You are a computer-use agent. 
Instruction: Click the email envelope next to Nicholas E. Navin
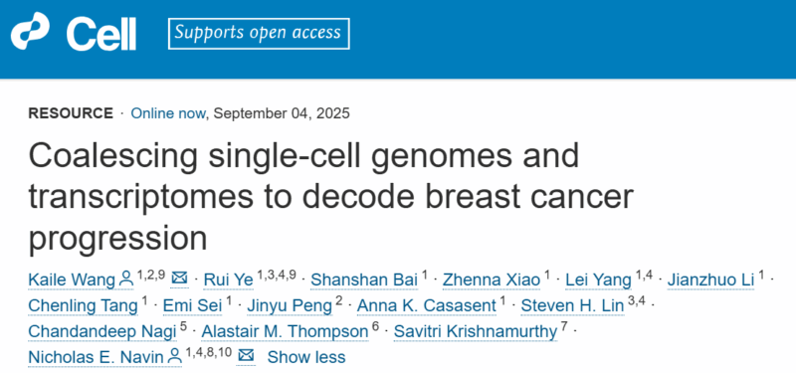tap(246, 356)
